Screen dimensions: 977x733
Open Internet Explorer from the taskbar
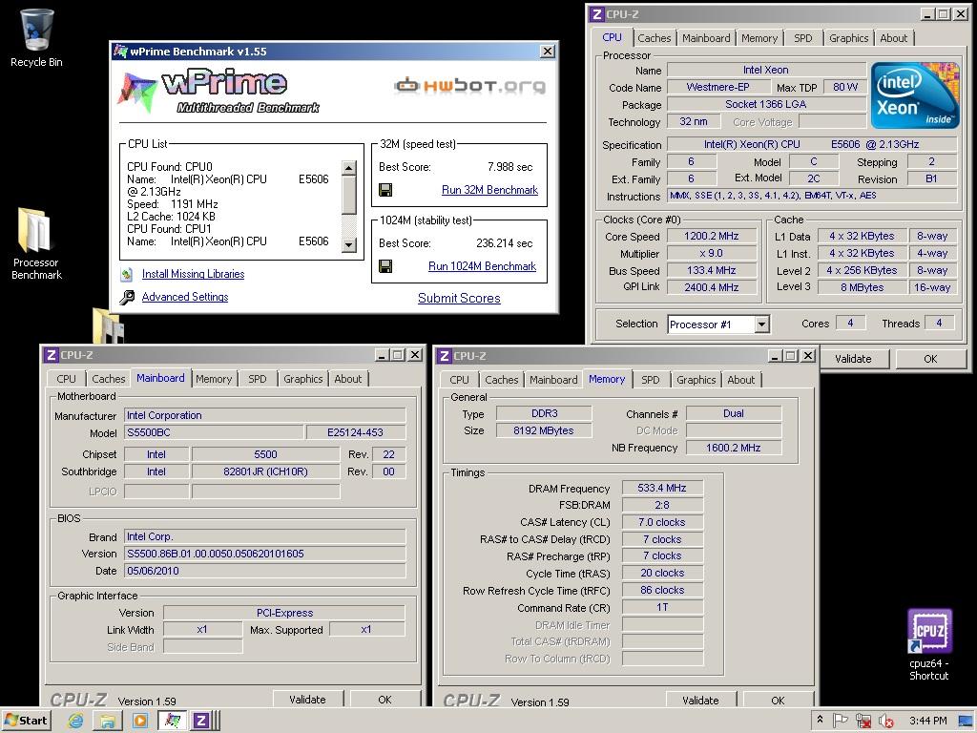pyautogui.click(x=75, y=721)
